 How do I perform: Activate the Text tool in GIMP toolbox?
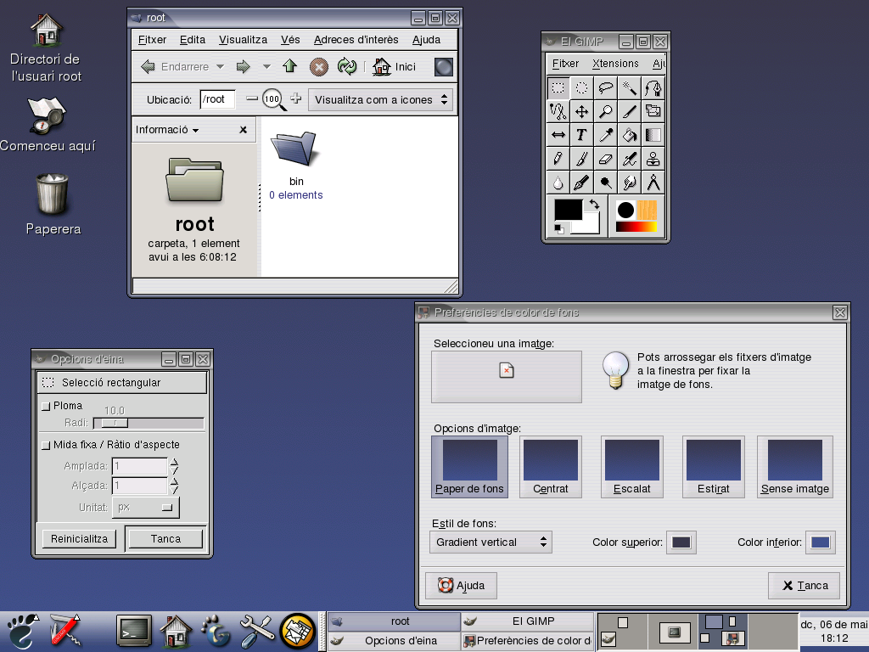pos(582,135)
